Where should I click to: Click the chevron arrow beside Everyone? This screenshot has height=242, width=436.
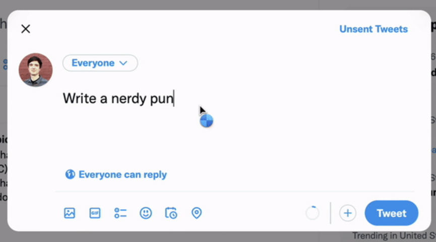point(123,63)
